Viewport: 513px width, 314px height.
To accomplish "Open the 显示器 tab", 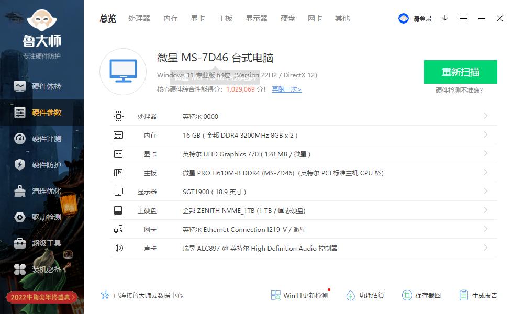I will coord(256,18).
